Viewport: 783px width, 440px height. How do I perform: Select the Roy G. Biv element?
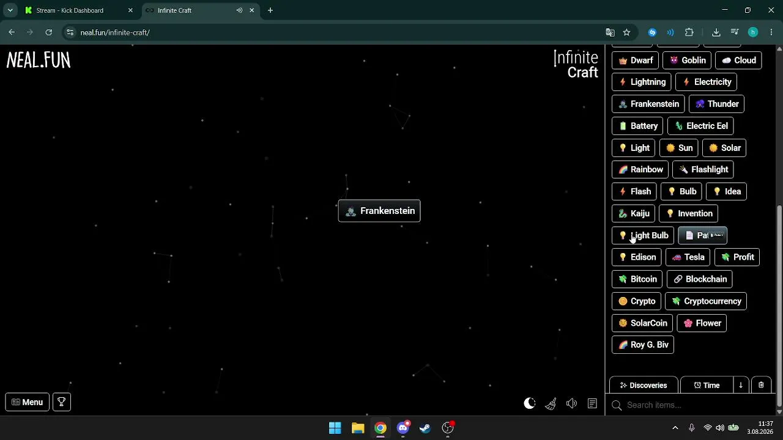pyautogui.click(x=643, y=345)
